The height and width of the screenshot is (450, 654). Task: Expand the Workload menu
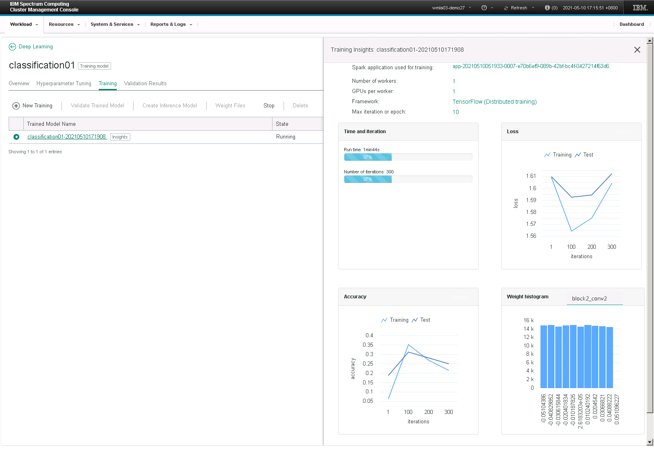tap(24, 25)
